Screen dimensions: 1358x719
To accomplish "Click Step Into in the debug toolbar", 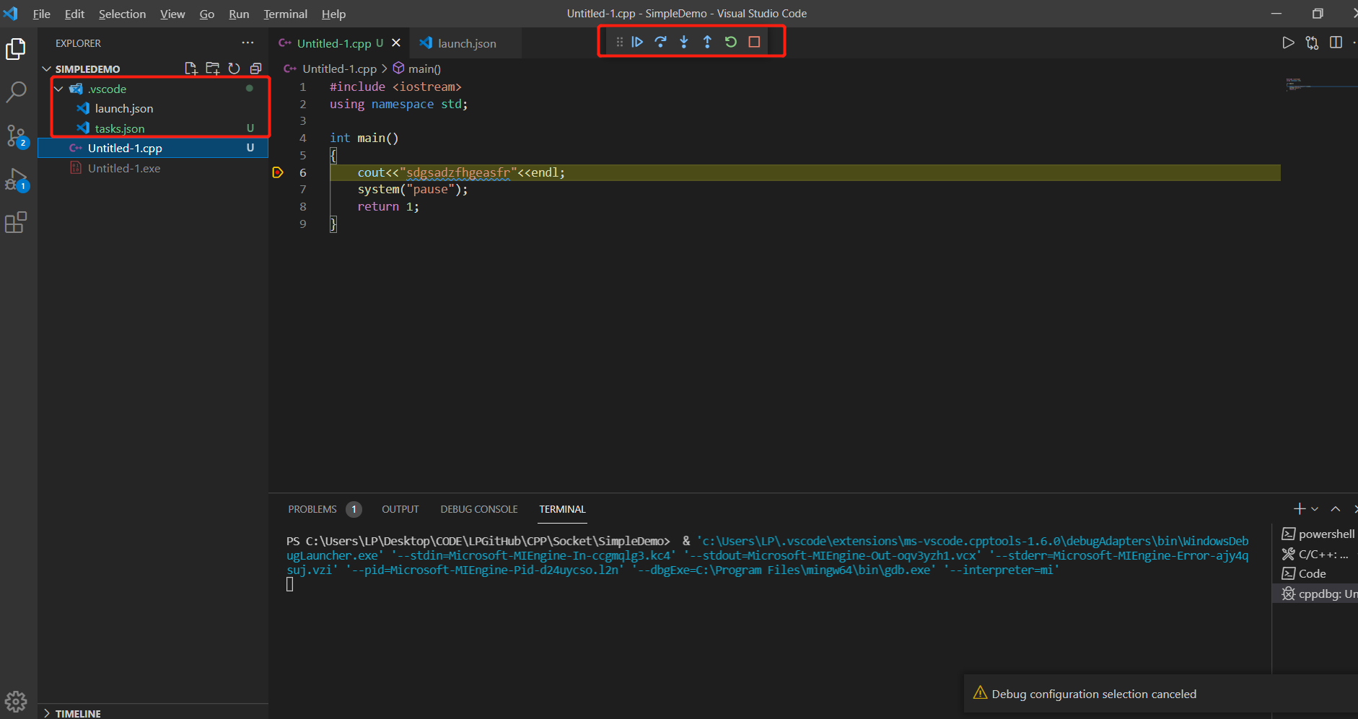I will coord(684,42).
